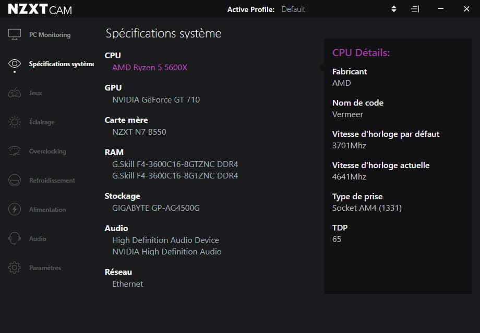Image resolution: width=480 pixels, height=333 pixels.
Task: Click the RAM section heading
Action: point(114,152)
